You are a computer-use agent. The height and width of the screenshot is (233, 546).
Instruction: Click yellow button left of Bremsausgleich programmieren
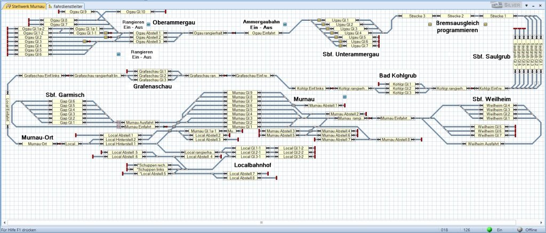click(x=430, y=25)
